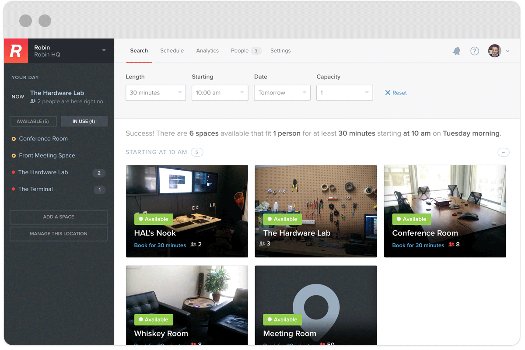Click the Meeting Room card title
This screenshot has height=350, width=525.
[x=290, y=334]
